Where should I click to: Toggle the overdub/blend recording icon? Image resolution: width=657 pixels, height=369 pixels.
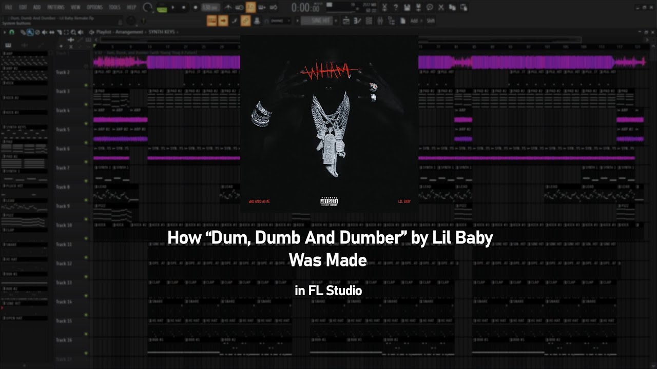[262, 8]
